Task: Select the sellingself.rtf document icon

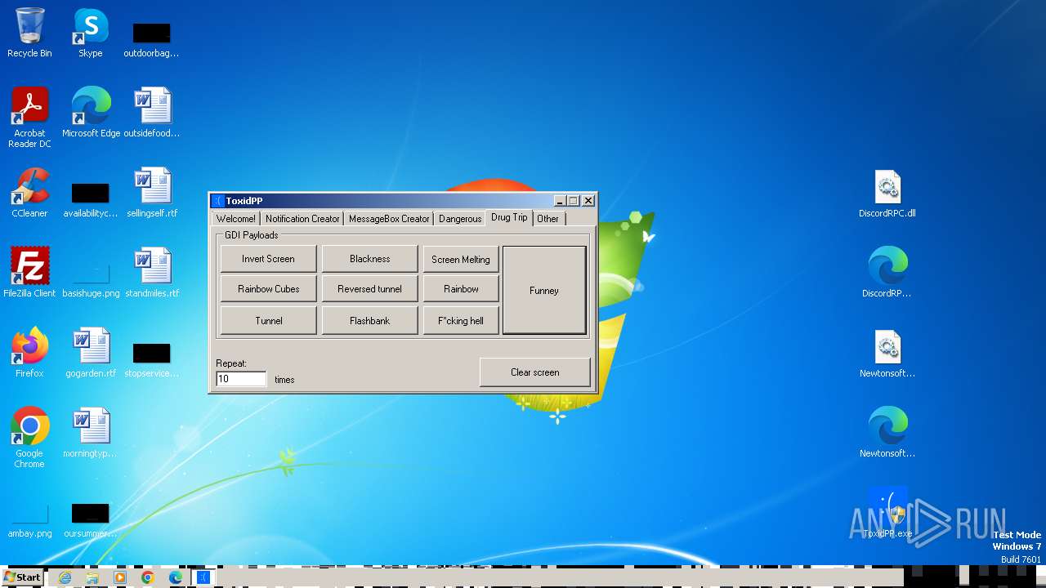Action: coord(151,193)
